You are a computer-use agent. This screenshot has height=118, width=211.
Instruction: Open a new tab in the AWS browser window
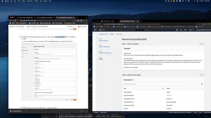tap(141, 21)
